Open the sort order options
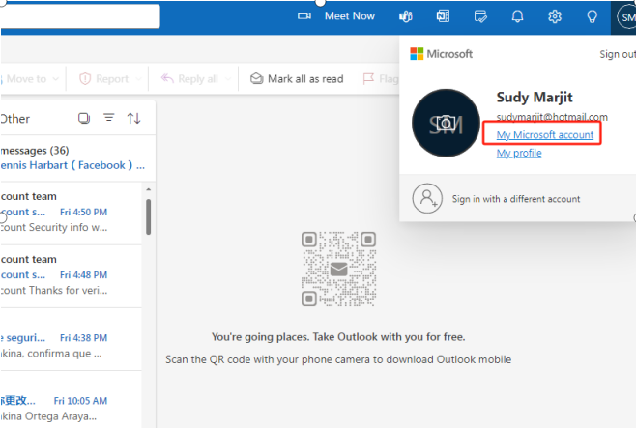Image resolution: width=636 pixels, height=428 pixels. coord(134,118)
